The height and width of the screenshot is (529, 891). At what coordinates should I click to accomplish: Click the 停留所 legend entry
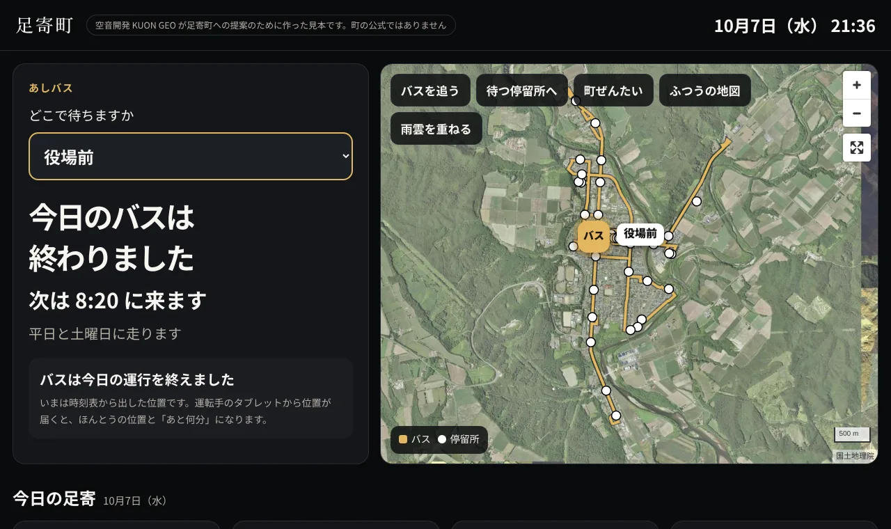[x=459, y=439]
